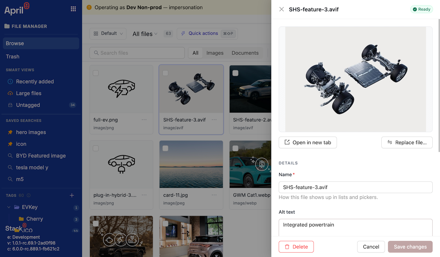Viewport: 440px width, 257px height.
Task: Click the add tag plus icon
Action: [x=72, y=195]
